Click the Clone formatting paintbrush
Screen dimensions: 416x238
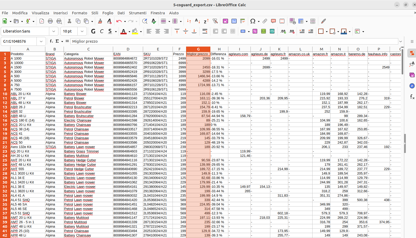click(100, 21)
